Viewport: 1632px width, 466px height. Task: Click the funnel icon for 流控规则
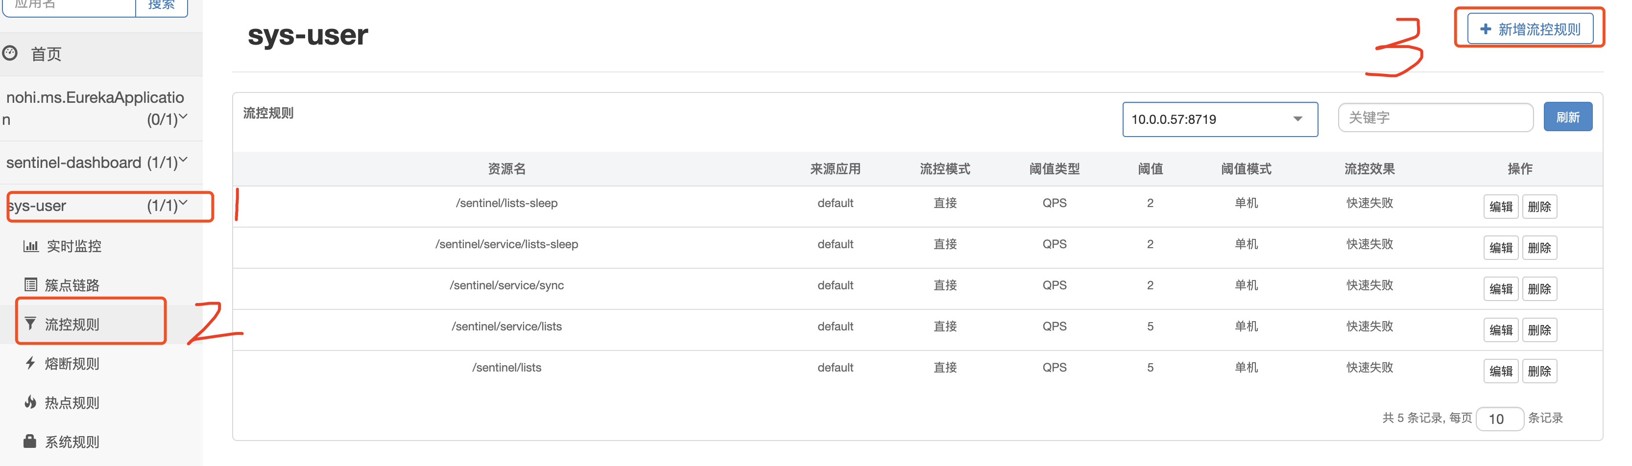click(30, 324)
